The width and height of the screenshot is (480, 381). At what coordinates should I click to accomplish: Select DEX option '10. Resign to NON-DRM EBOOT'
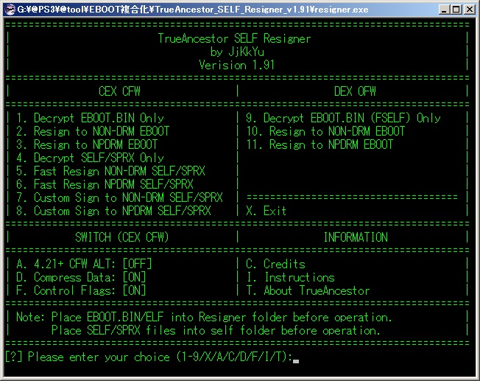pyautogui.click(x=325, y=131)
